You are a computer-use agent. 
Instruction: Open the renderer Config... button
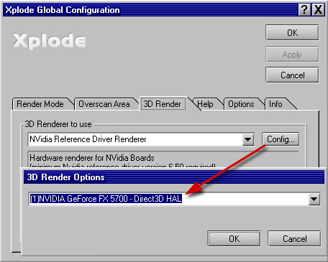pyautogui.click(x=281, y=139)
